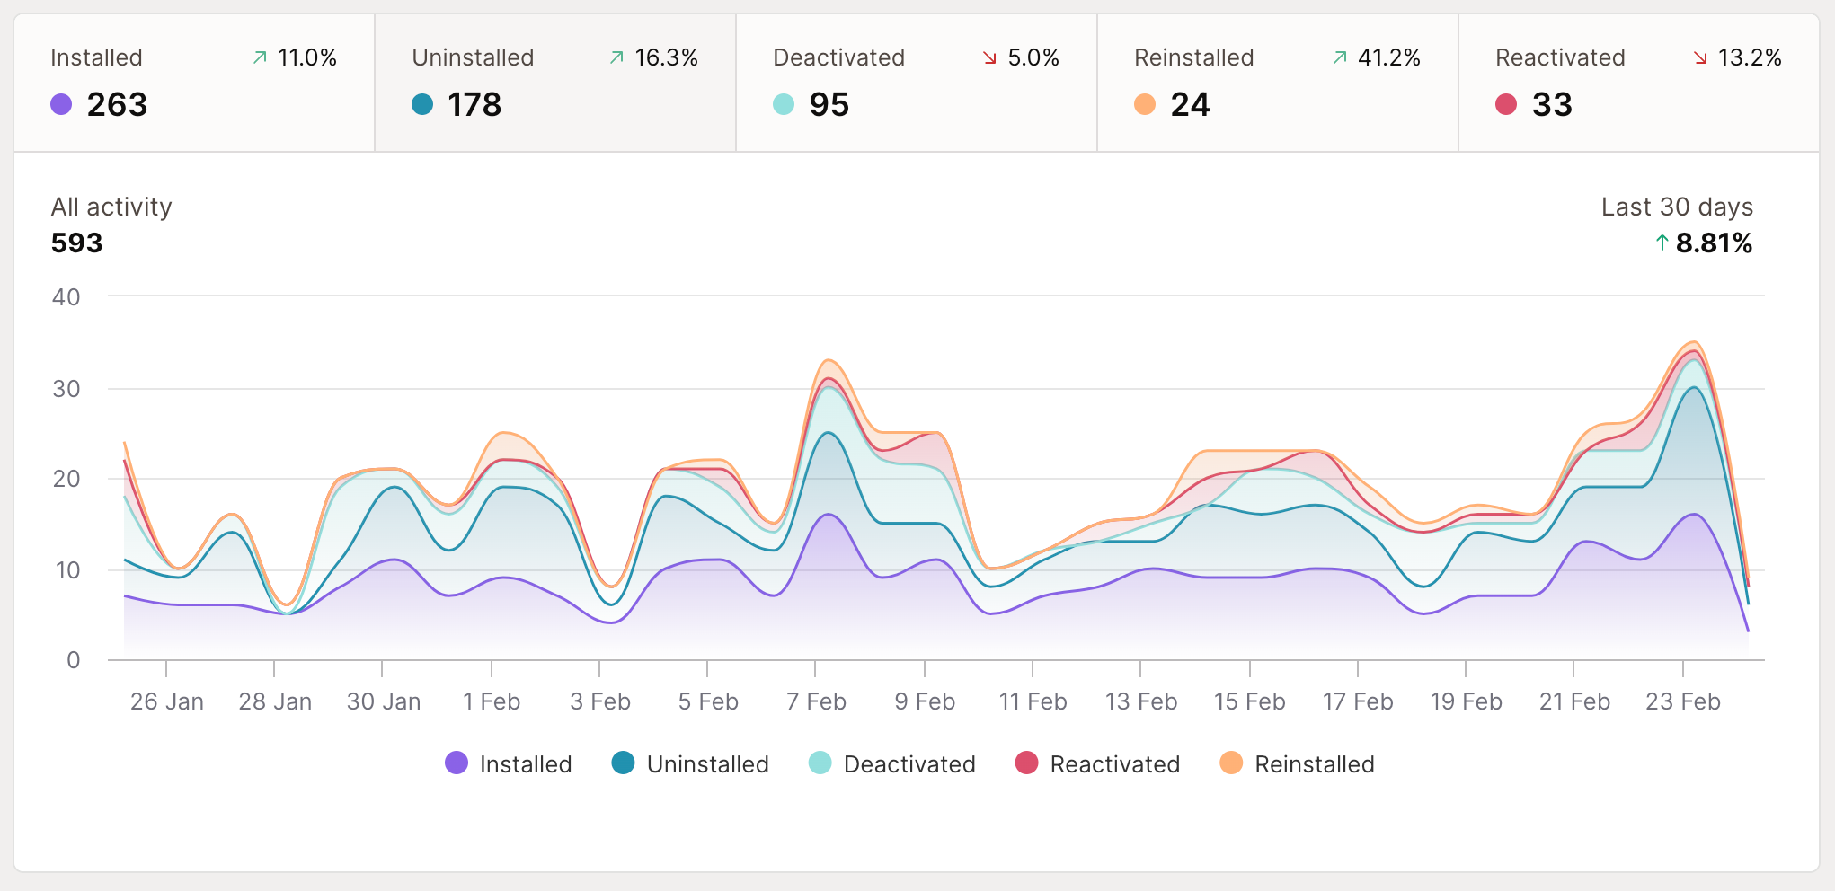Image resolution: width=1835 pixels, height=891 pixels.
Task: Click the red downward arrow beside 5.0%
Action: [990, 57]
